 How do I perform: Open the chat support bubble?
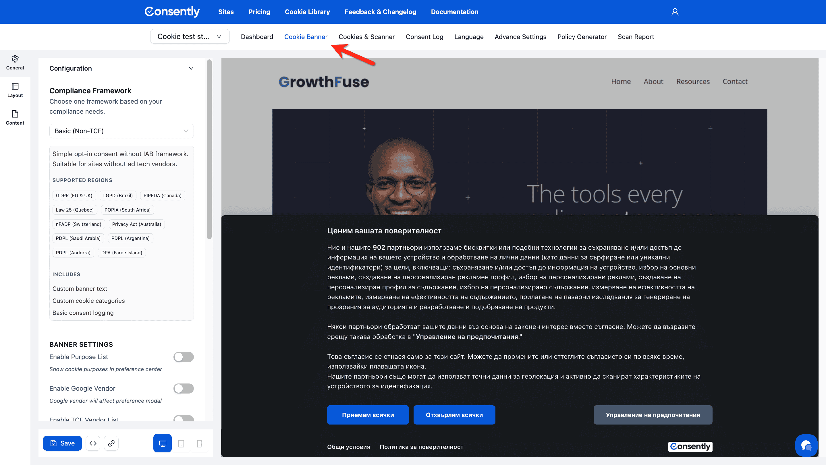coord(806,445)
